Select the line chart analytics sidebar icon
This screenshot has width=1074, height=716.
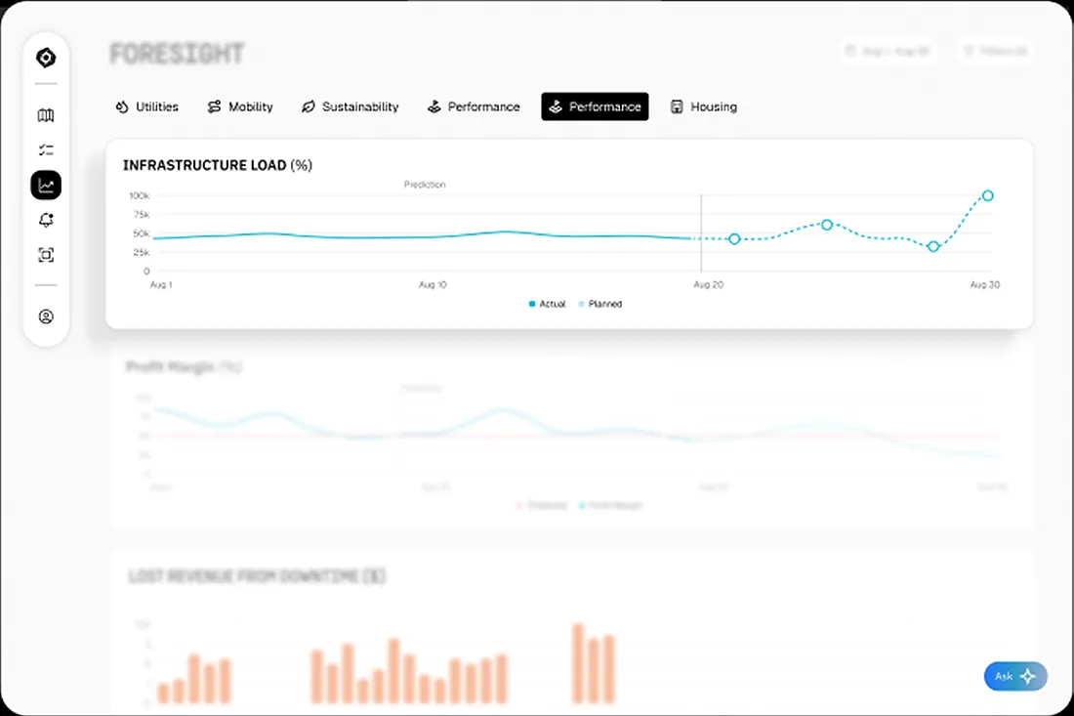46,185
